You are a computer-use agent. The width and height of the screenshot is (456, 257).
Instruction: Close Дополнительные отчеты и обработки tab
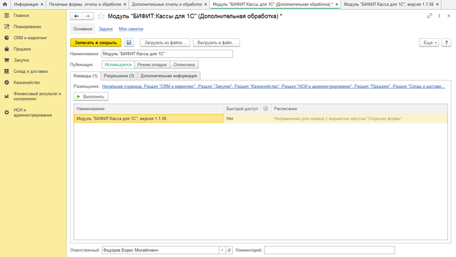[x=205, y=5]
